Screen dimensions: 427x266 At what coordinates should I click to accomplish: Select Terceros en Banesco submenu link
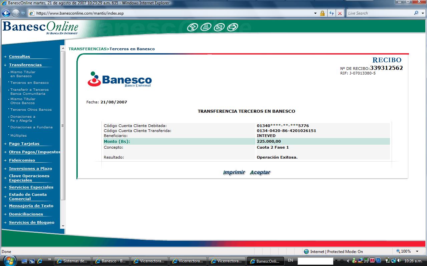point(29,82)
